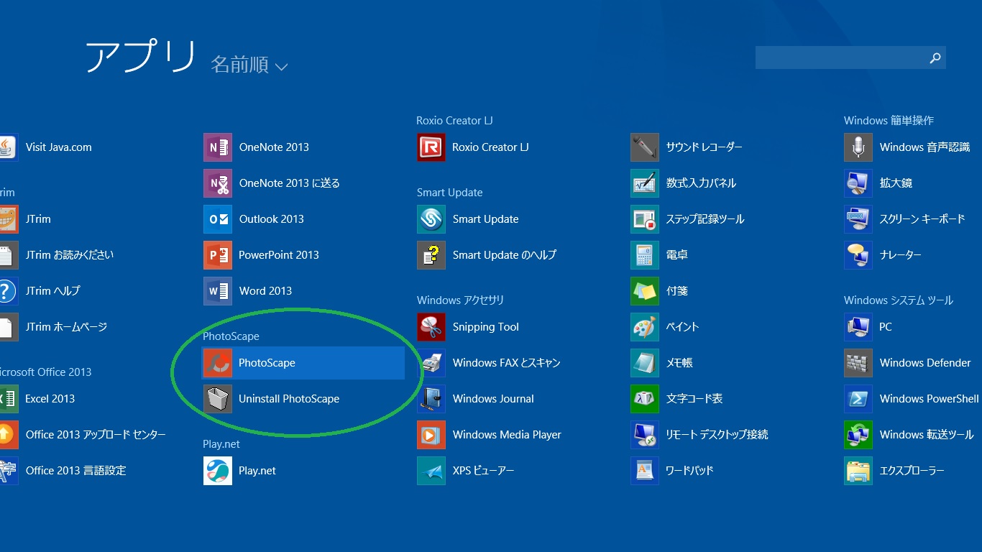Launch the Roxio Creator LJ icon
The width and height of the screenshot is (982, 552).
point(431,147)
